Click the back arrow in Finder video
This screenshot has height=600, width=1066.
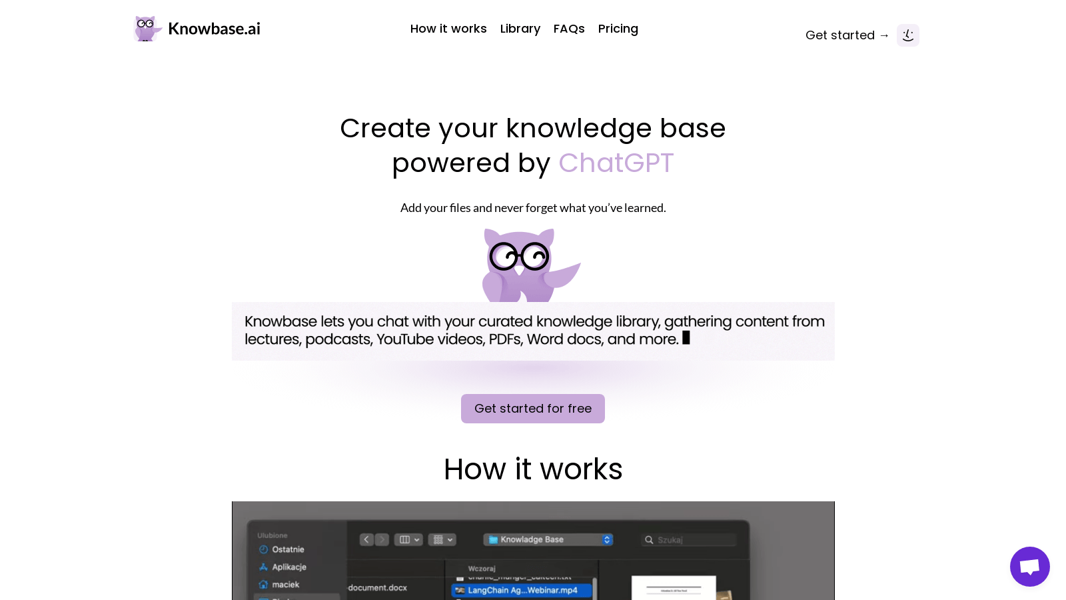(366, 539)
